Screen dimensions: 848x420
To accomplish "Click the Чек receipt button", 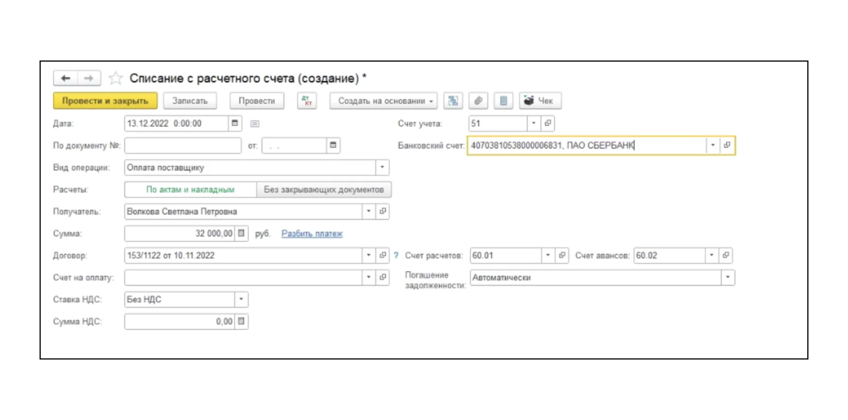I will pyautogui.click(x=540, y=101).
